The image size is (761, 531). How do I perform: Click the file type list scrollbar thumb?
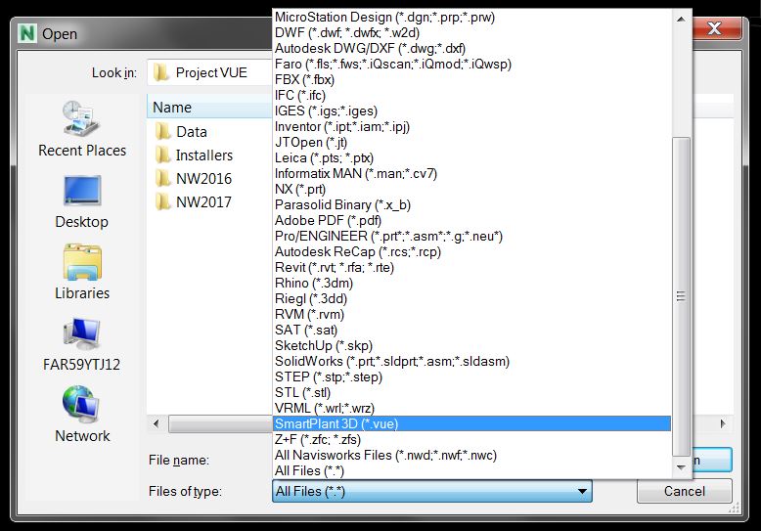click(x=681, y=296)
